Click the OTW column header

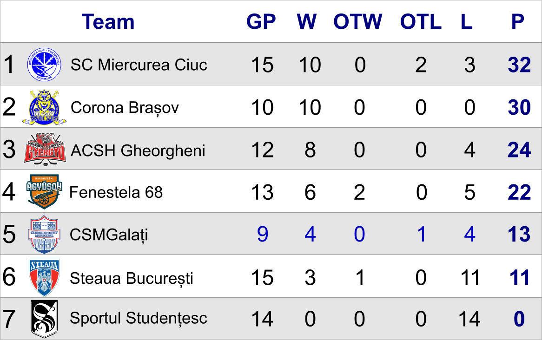[358, 22]
